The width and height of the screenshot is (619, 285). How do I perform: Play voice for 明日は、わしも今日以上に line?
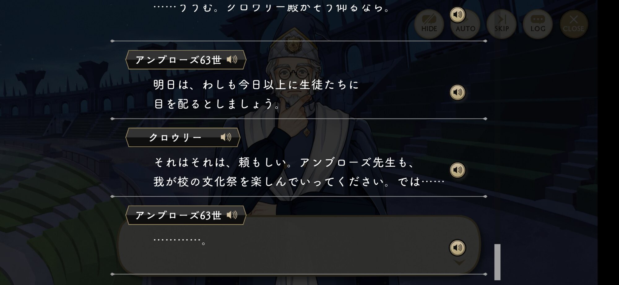click(457, 92)
